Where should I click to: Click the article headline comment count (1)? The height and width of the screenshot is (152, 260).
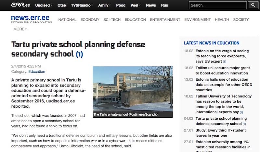(x=79, y=54)
